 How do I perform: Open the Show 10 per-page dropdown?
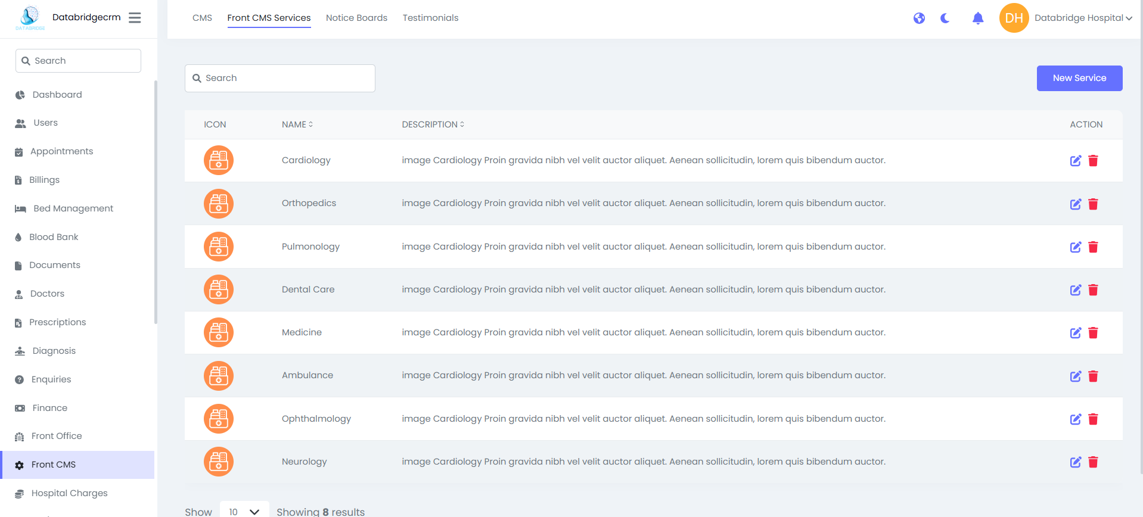pyautogui.click(x=244, y=512)
